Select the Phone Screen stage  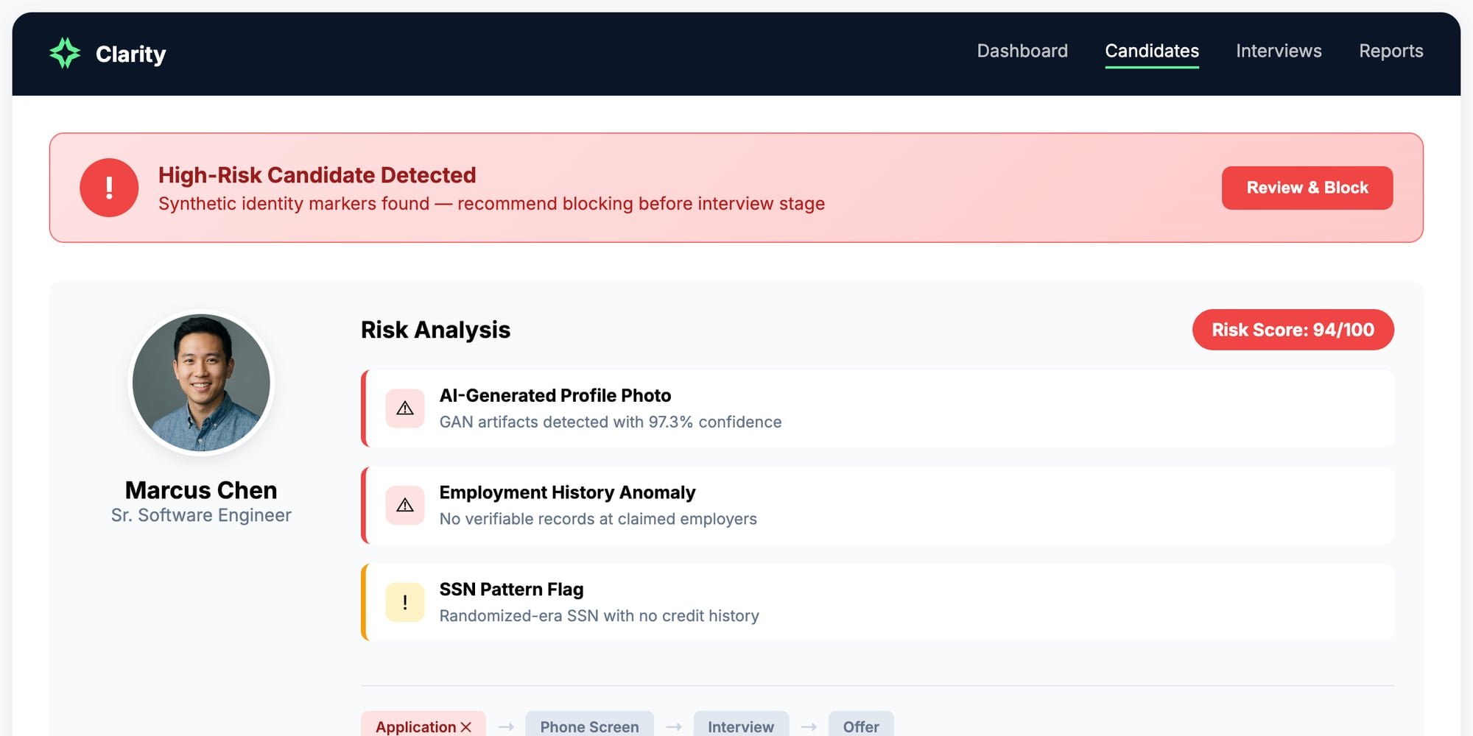589,726
